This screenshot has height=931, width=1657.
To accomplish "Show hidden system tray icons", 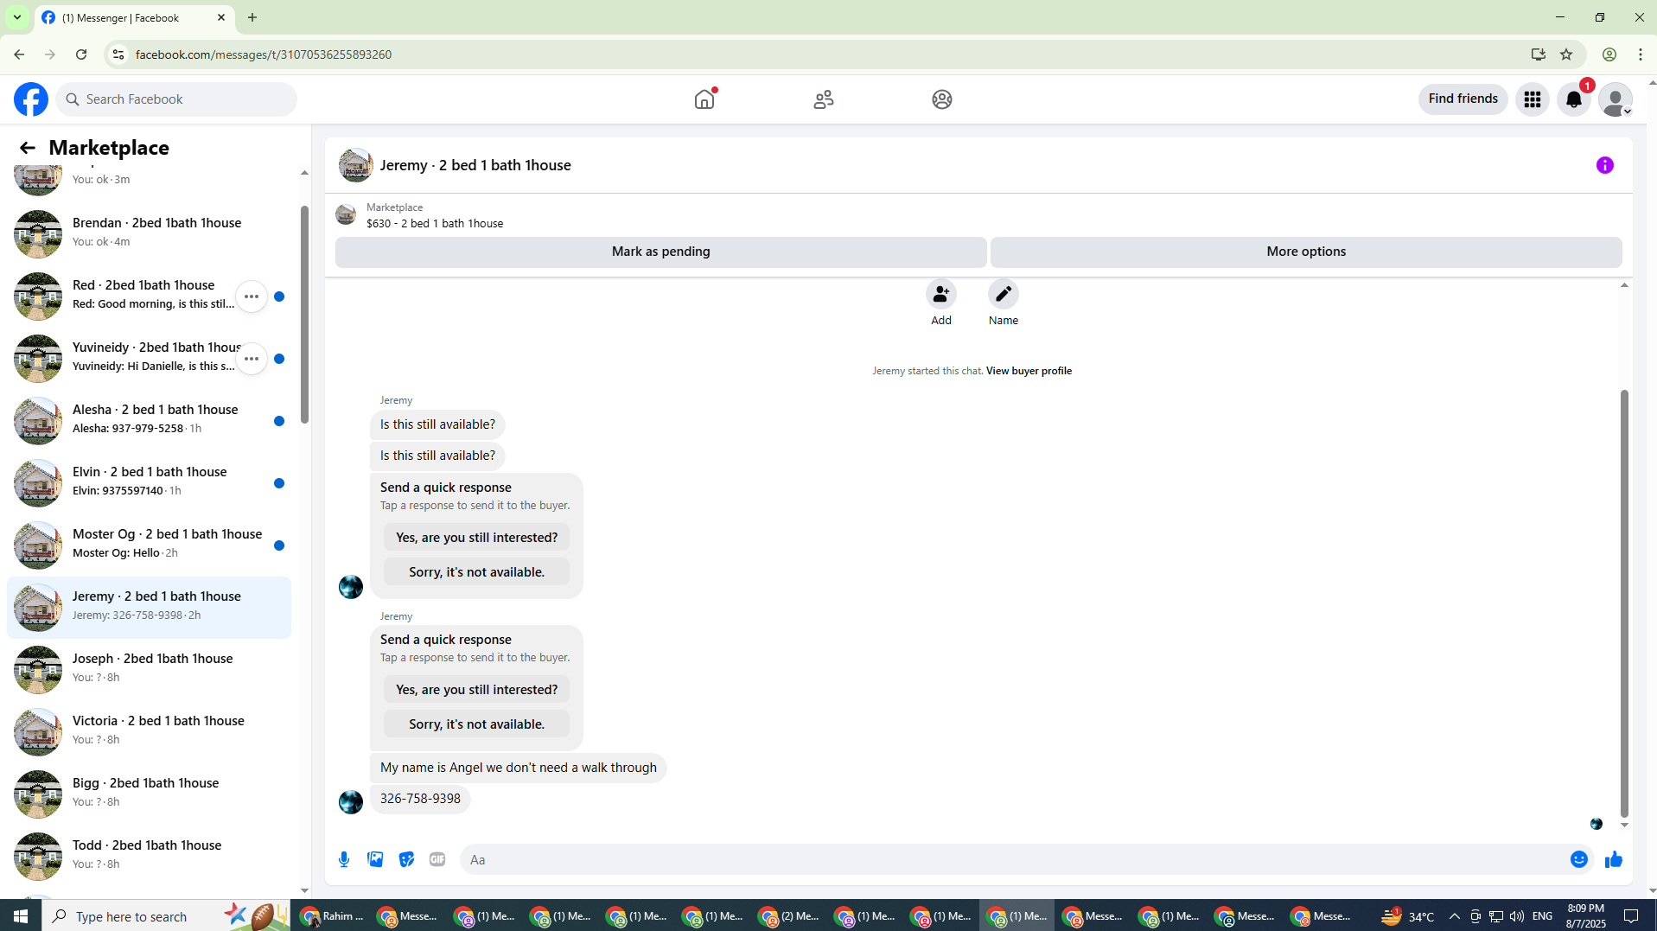I will (1454, 916).
